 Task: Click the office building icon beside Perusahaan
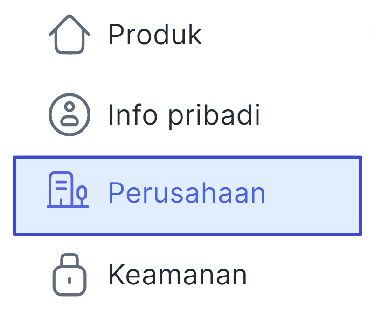click(x=68, y=190)
